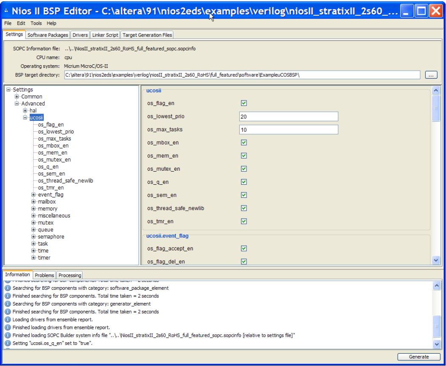Disable the os_mutex_en checkbox
This screenshot has width=446, height=366.
[244, 169]
